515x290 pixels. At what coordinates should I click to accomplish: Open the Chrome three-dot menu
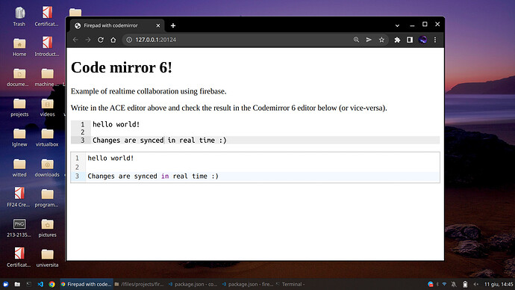(435, 40)
